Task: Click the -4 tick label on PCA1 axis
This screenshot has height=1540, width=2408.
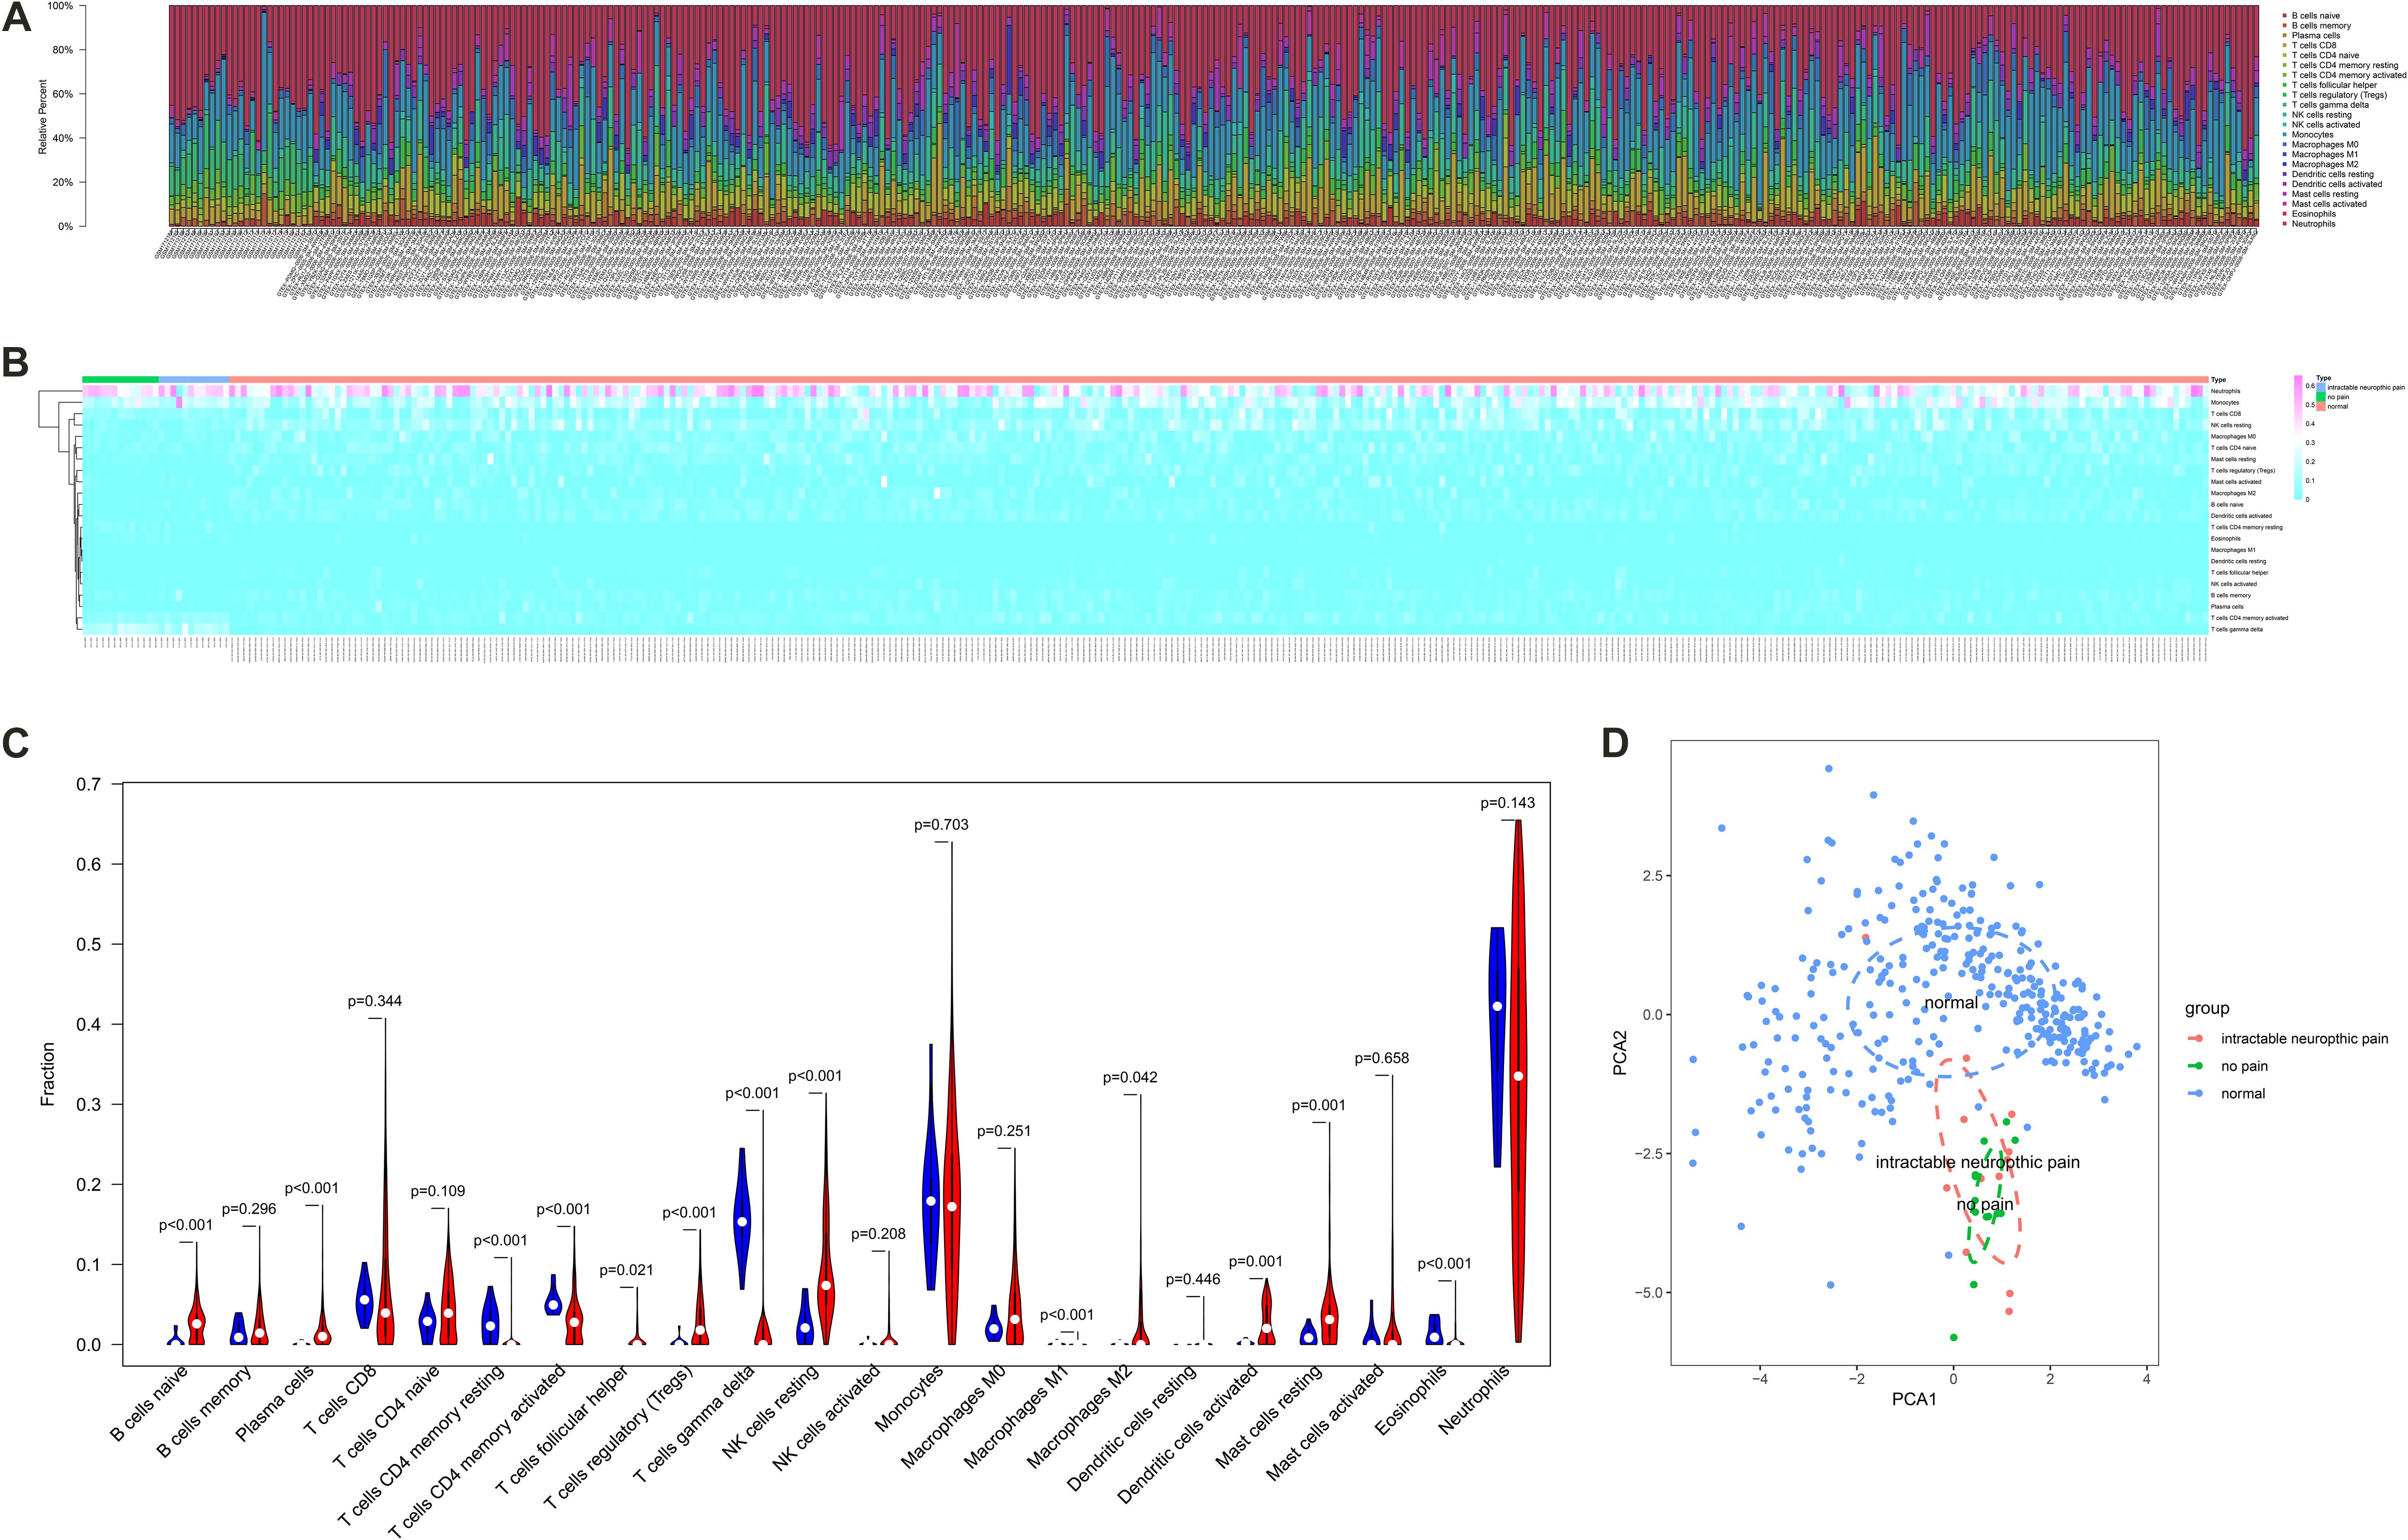Action: 1759,1378
